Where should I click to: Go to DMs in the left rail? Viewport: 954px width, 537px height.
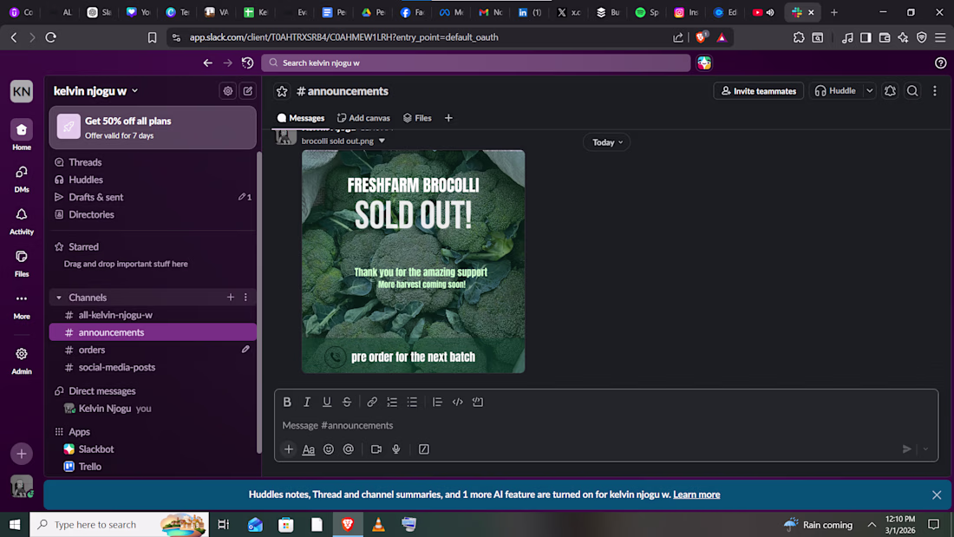22,179
